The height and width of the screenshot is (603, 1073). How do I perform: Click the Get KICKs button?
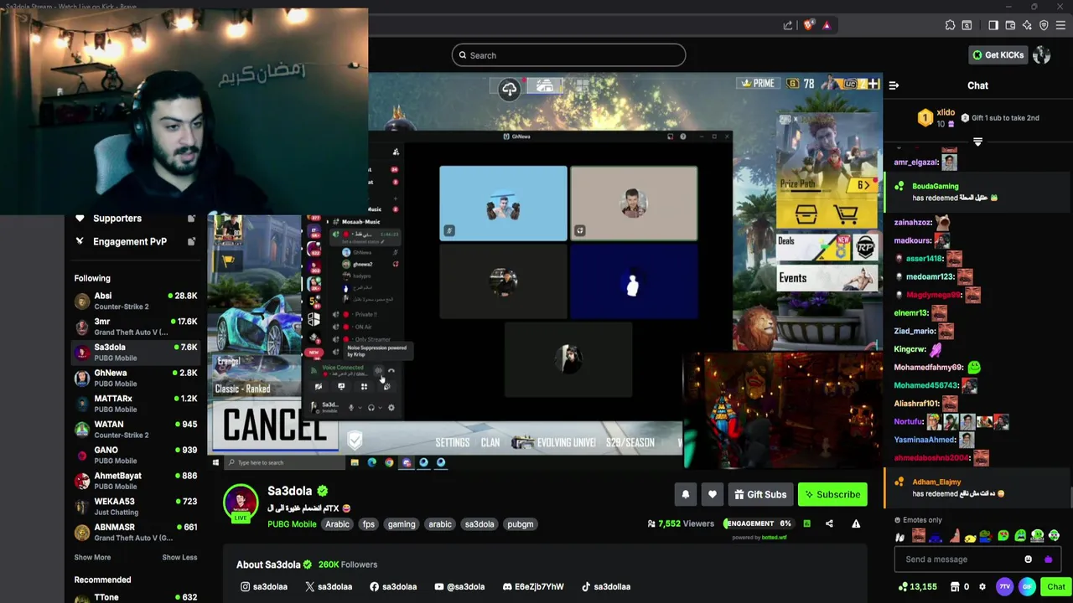[x=998, y=55]
